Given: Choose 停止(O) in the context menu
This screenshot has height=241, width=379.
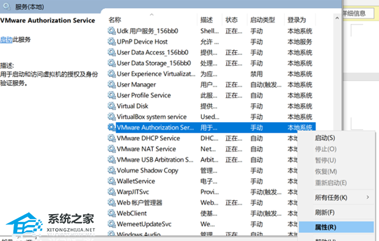Looking at the screenshot, I should click(x=326, y=149).
